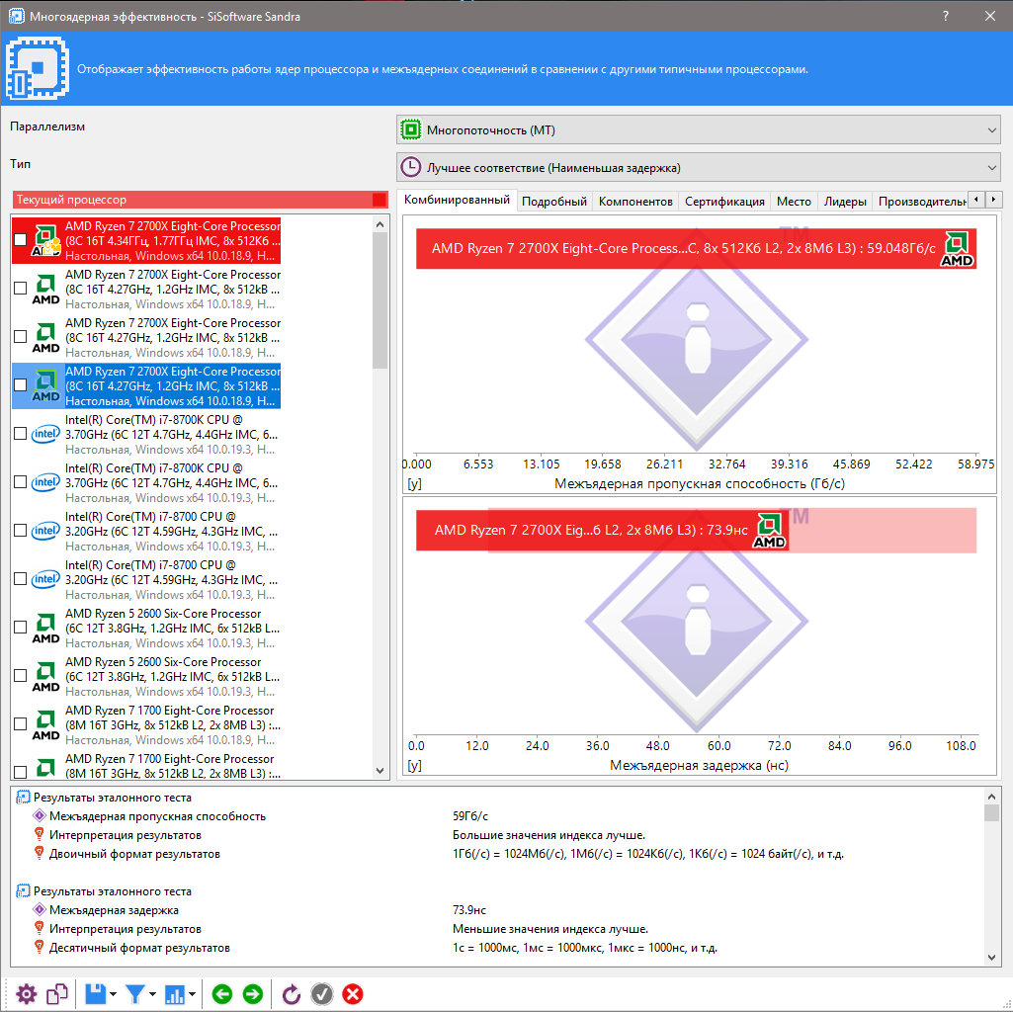Click the processor list scrollbar down arrow
This screenshot has width=1013, height=1012.
coord(380,770)
